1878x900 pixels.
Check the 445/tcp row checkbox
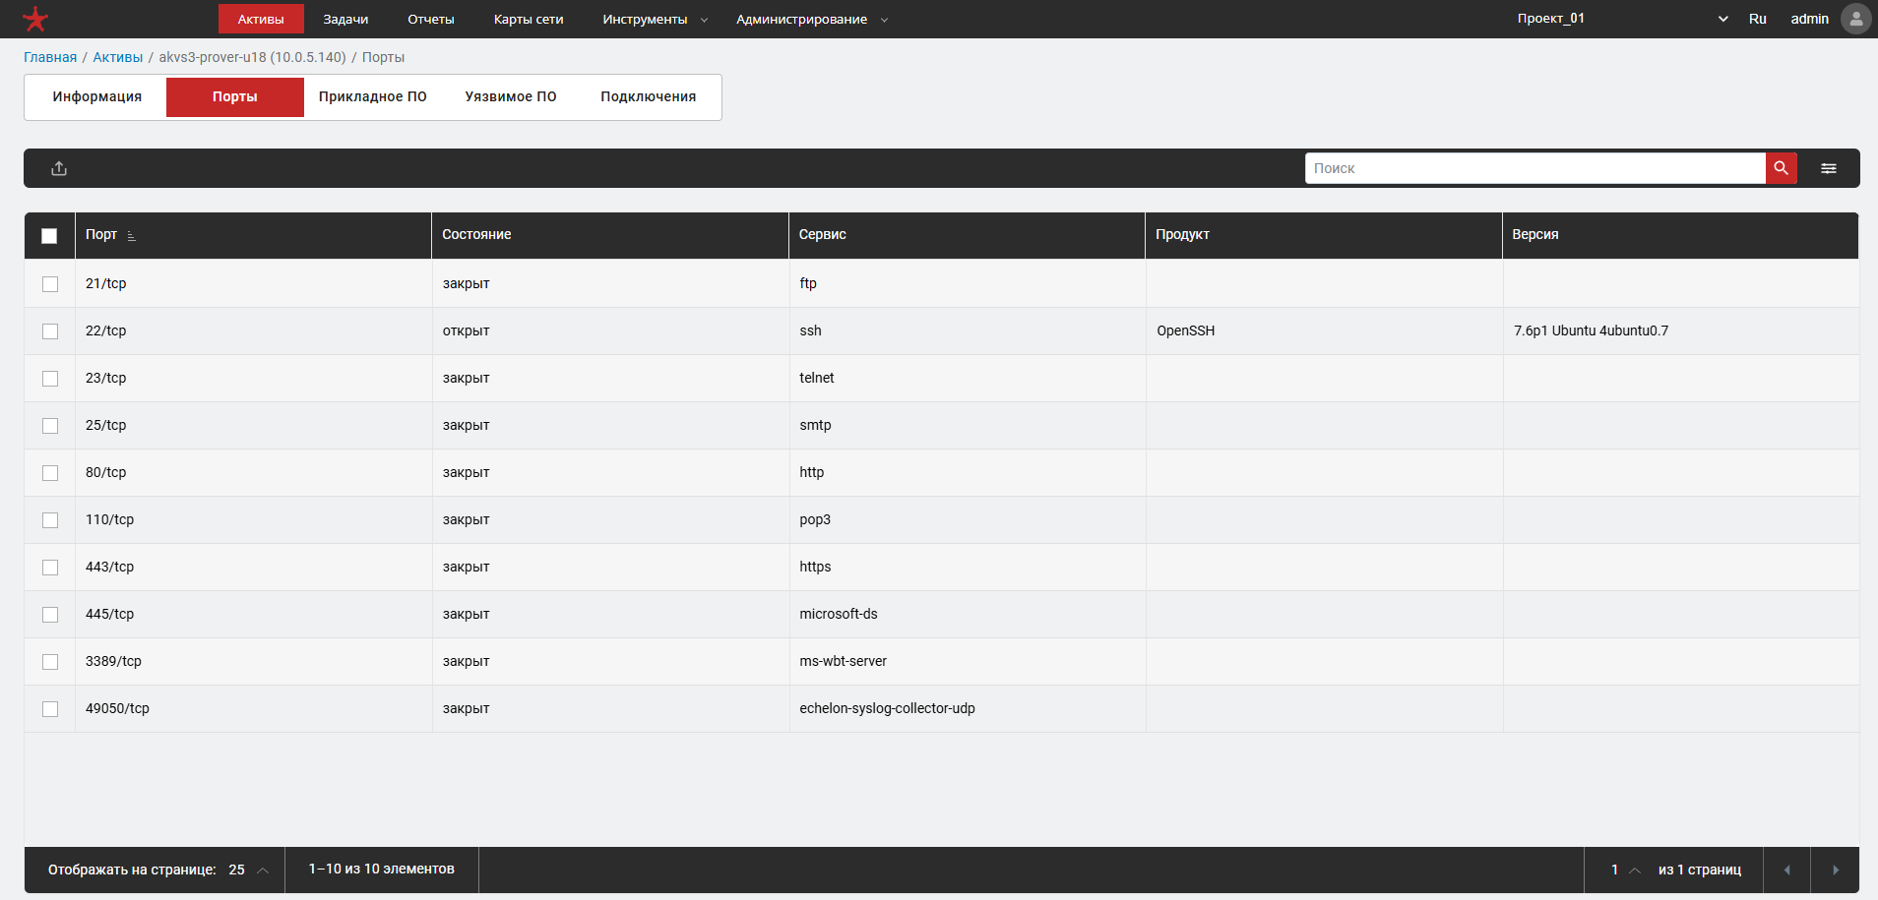point(50,615)
